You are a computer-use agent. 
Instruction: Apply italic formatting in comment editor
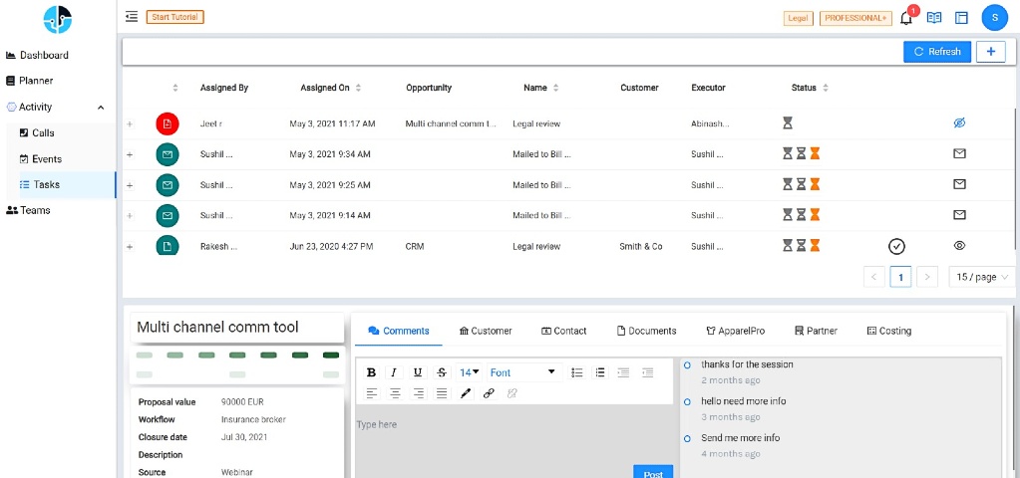pyautogui.click(x=394, y=372)
